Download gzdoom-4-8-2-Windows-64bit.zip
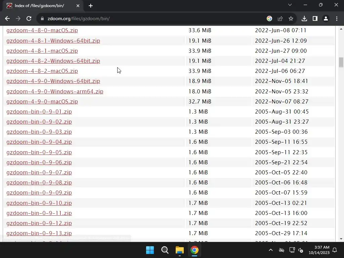 (x=53, y=61)
